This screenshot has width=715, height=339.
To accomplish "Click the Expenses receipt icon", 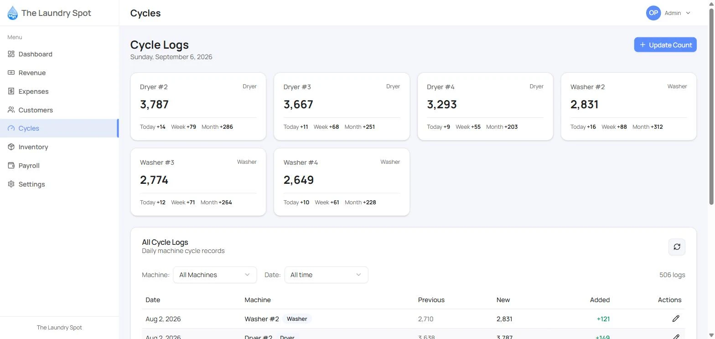I will pos(11,91).
